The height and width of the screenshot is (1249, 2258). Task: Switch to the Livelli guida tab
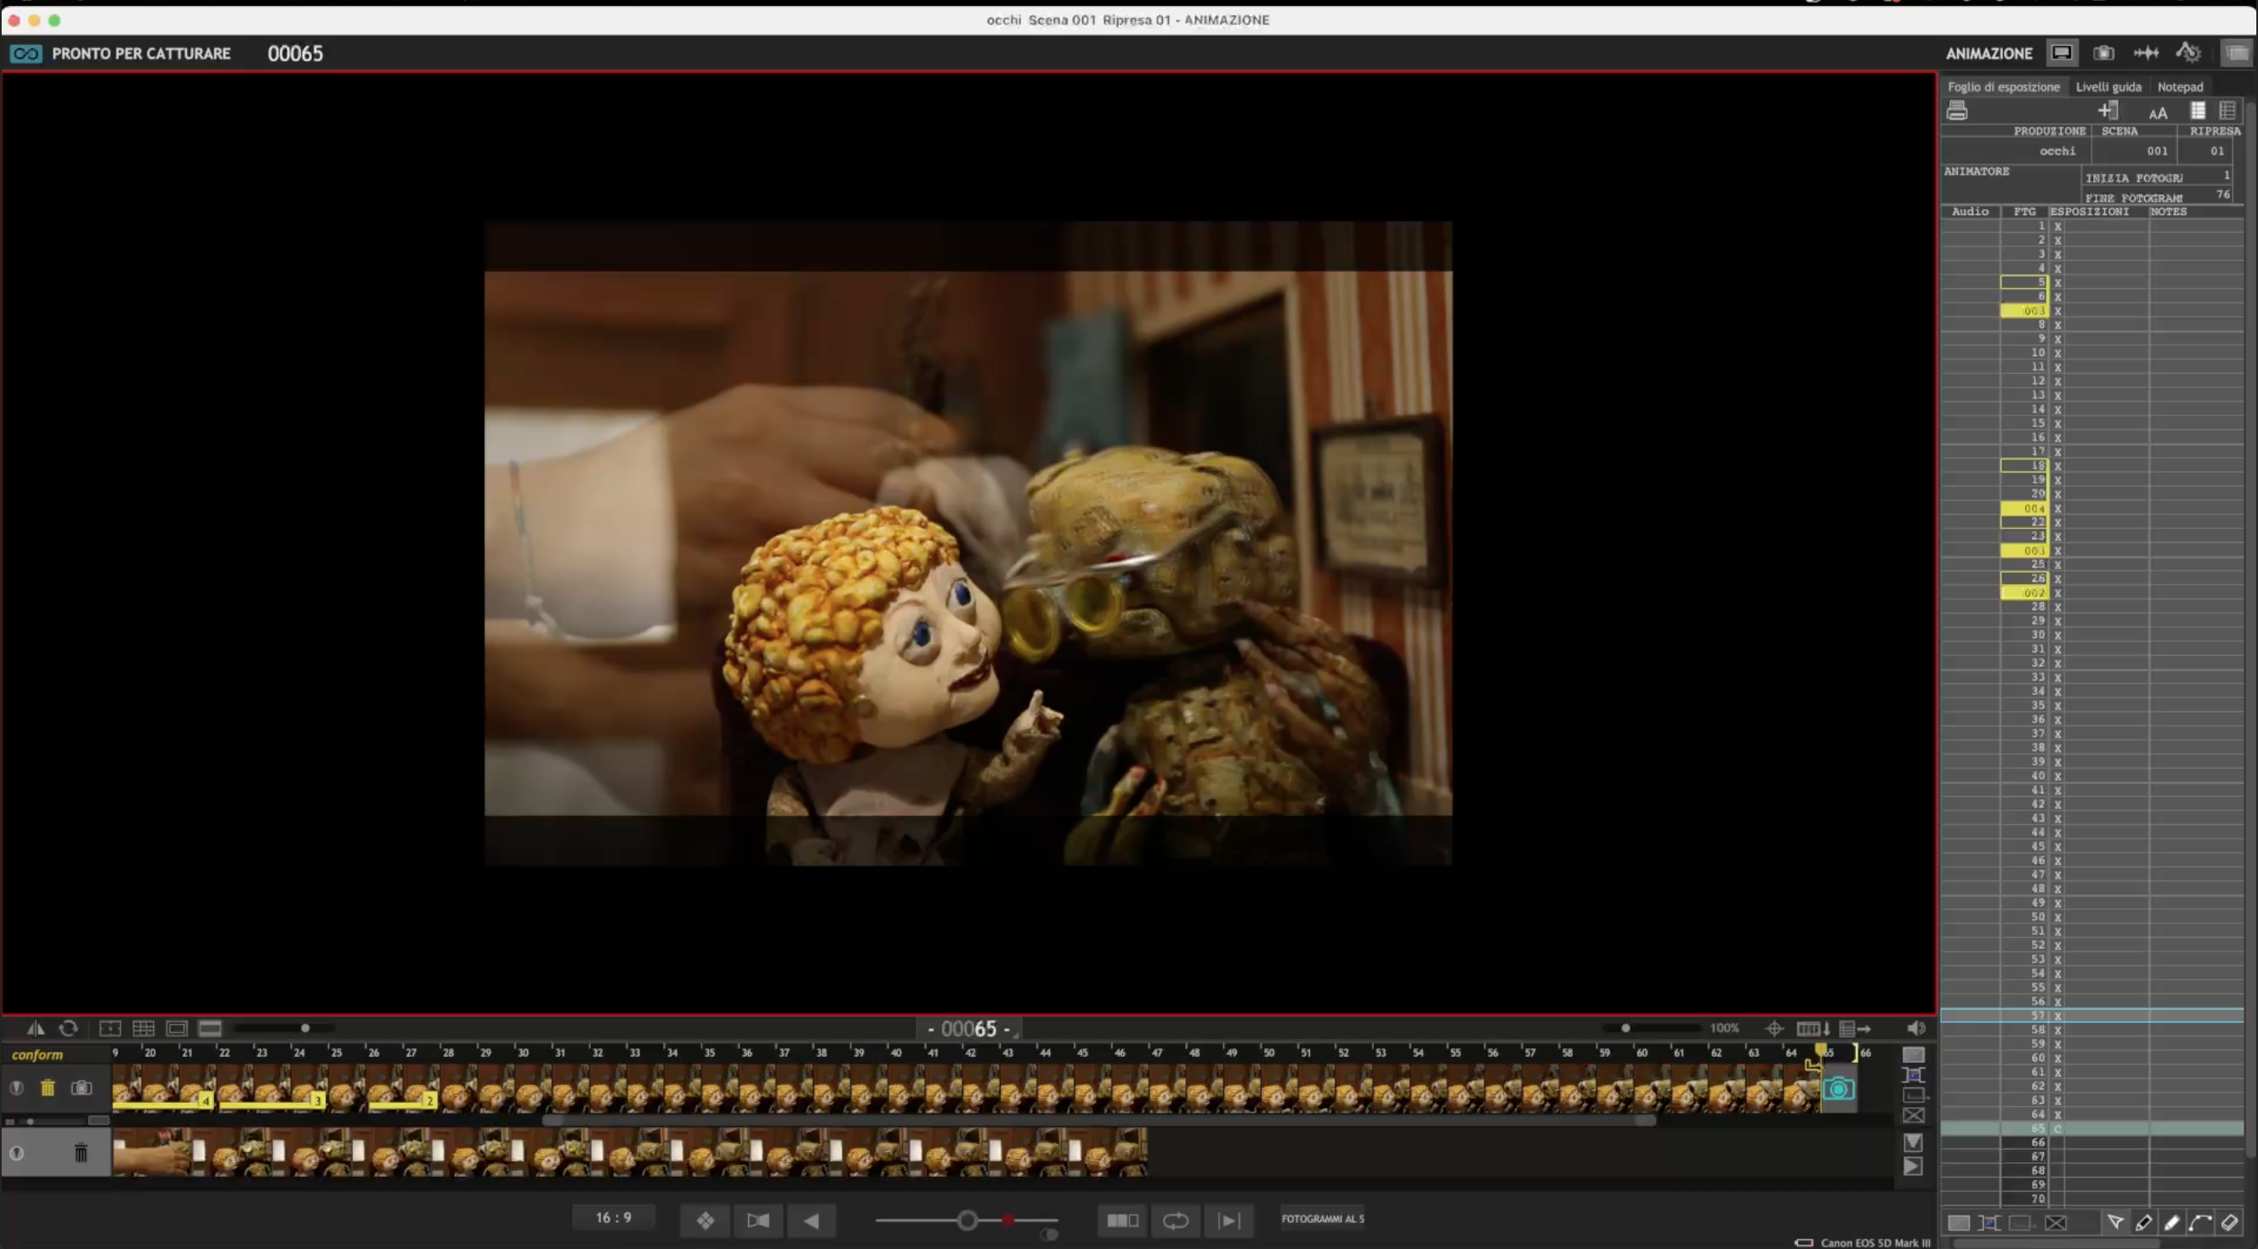tap(2108, 87)
